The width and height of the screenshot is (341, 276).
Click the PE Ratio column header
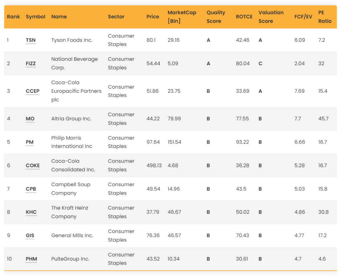(325, 17)
